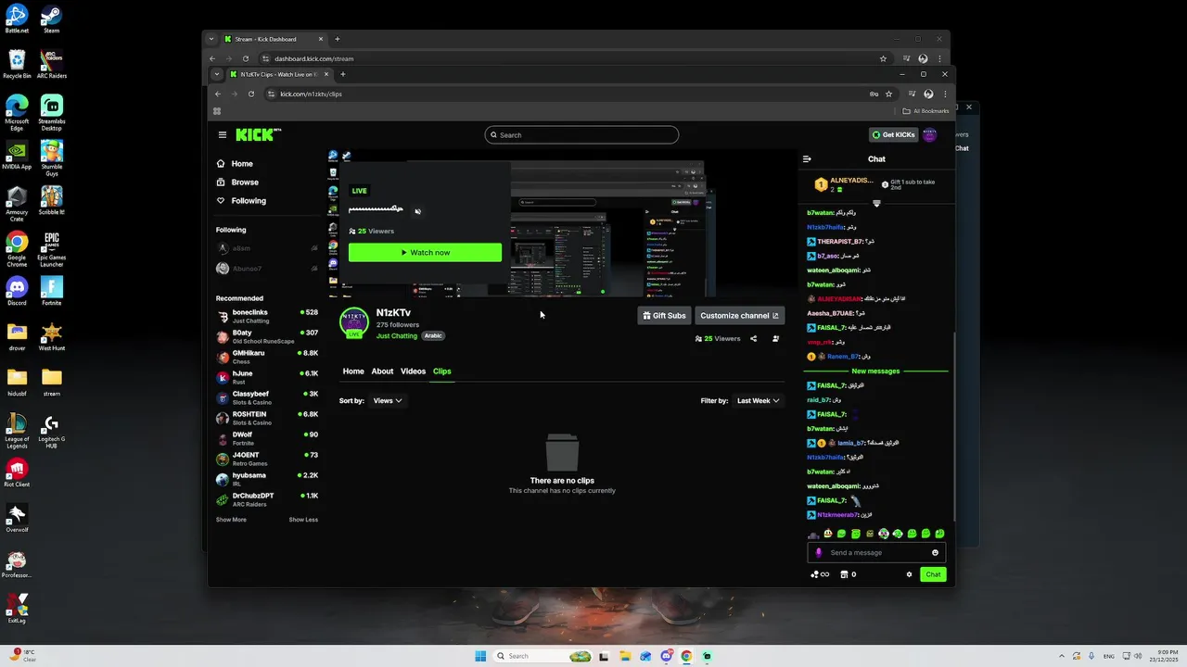This screenshot has width=1187, height=667.
Task: Open the Filter by Last Week dropdown
Action: tap(758, 401)
